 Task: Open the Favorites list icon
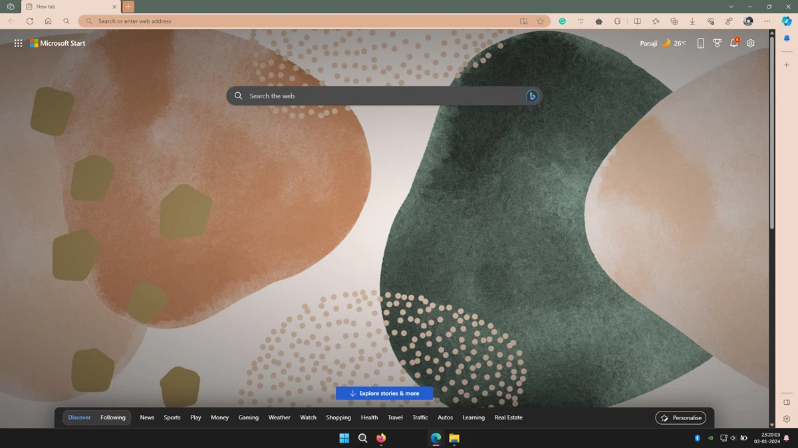click(x=656, y=21)
